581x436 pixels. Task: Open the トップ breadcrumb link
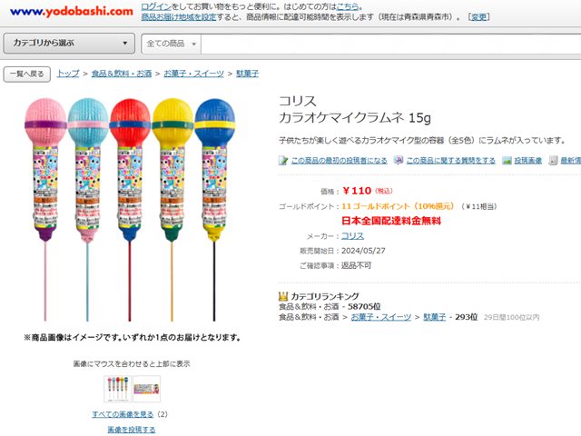click(68, 74)
